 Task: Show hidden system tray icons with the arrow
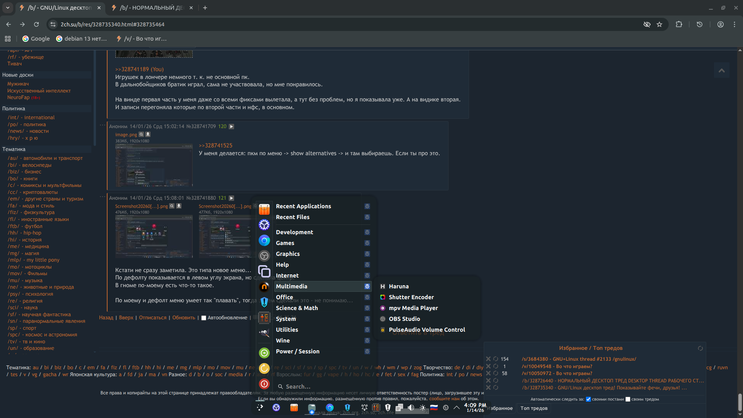pos(457,408)
